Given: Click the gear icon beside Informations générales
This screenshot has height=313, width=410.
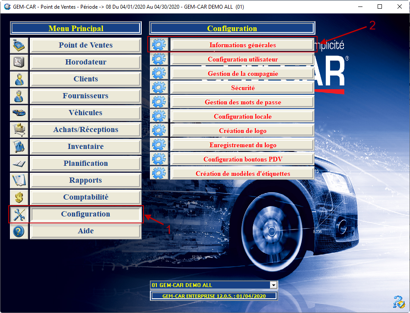Looking at the screenshot, I should (159, 45).
